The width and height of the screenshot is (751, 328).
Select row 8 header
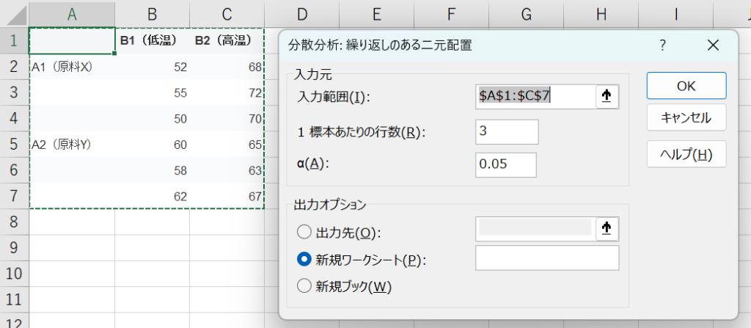tap(14, 222)
